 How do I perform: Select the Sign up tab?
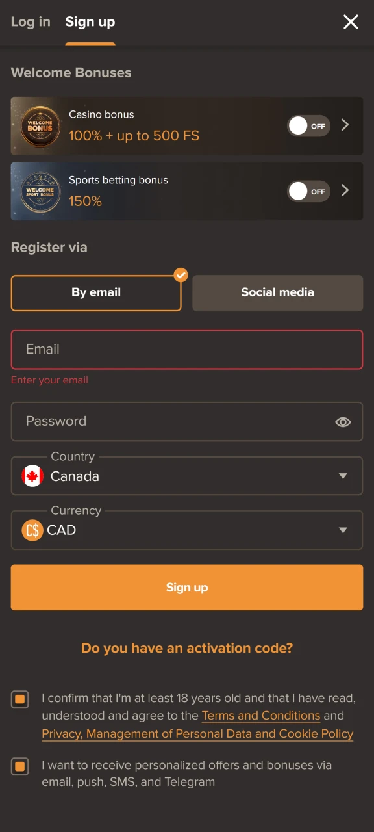90,21
